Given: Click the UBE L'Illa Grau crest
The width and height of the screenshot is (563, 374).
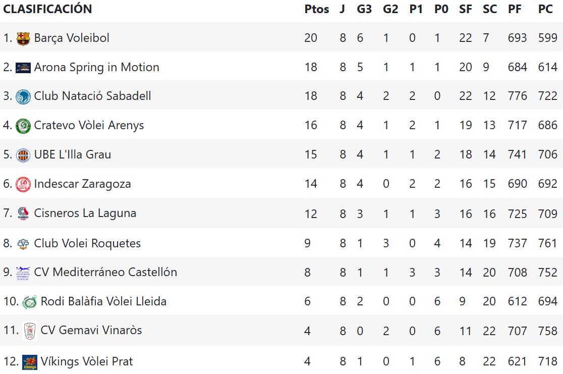Looking at the screenshot, I should (23, 155).
